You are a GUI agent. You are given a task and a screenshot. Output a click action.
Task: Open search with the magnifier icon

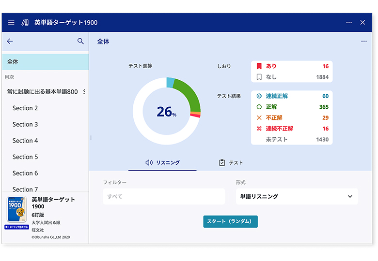tap(80, 42)
